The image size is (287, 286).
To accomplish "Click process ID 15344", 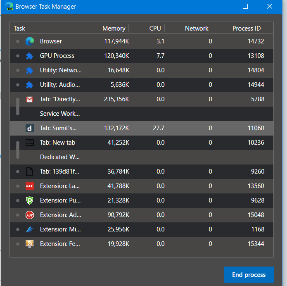I will point(256,244).
